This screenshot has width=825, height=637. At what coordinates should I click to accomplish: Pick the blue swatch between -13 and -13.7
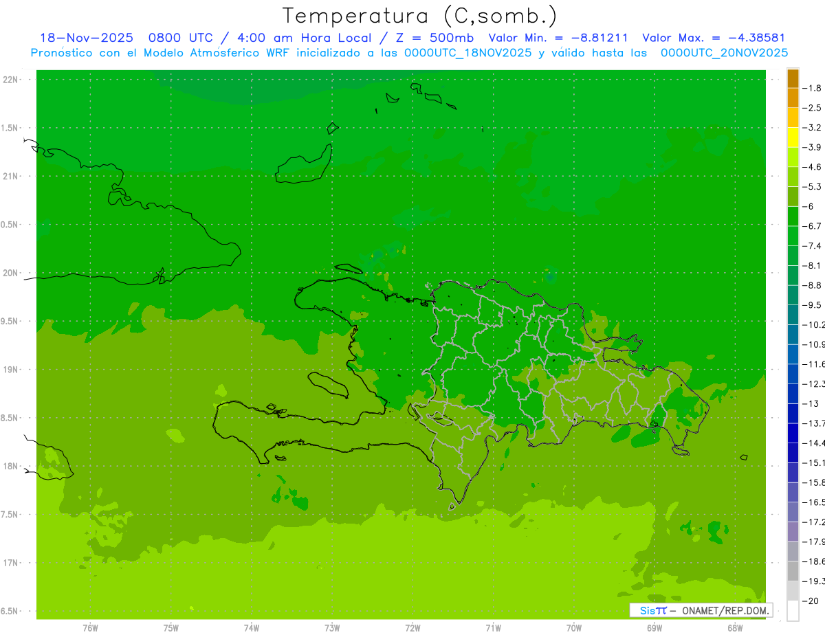click(x=793, y=414)
